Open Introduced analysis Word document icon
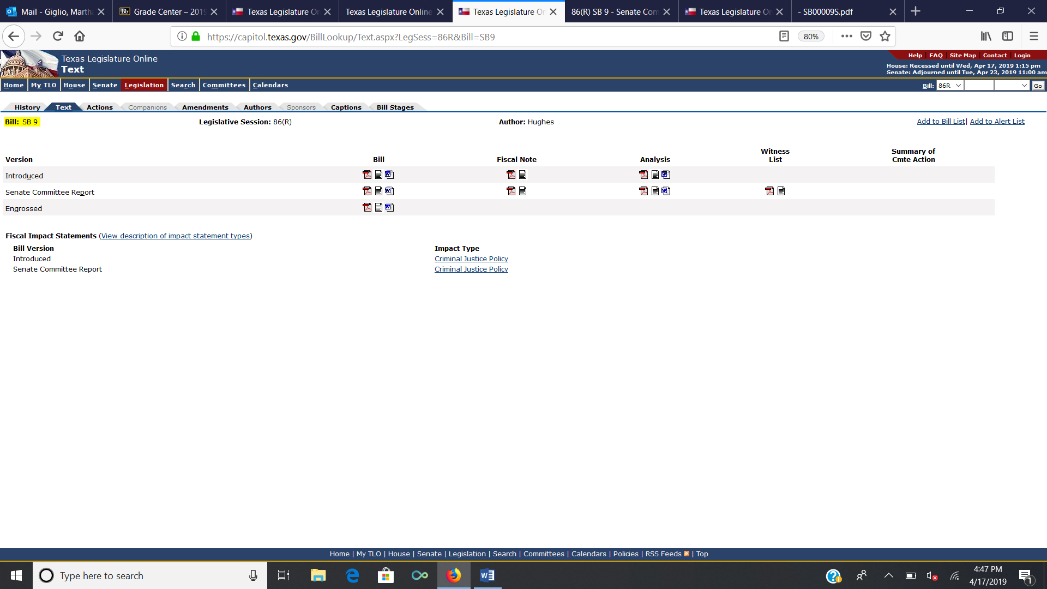Screen dimensions: 1047x589 tap(666, 175)
